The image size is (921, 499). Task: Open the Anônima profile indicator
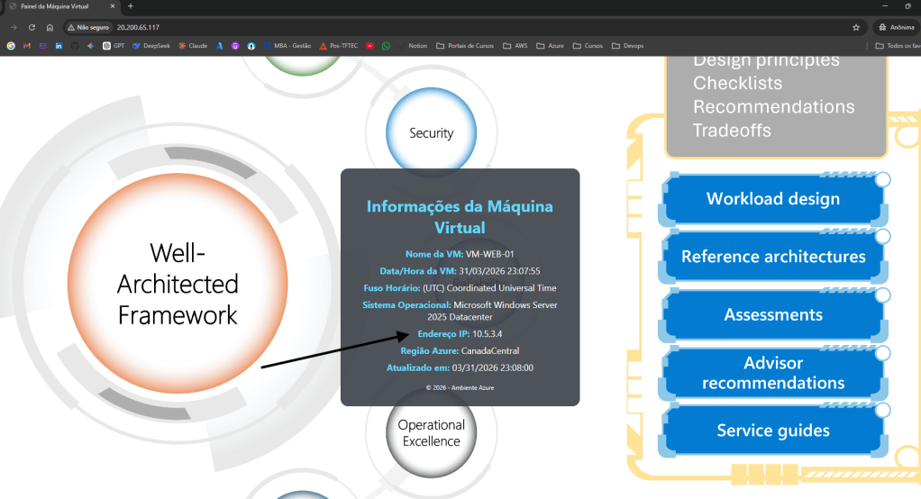896,27
